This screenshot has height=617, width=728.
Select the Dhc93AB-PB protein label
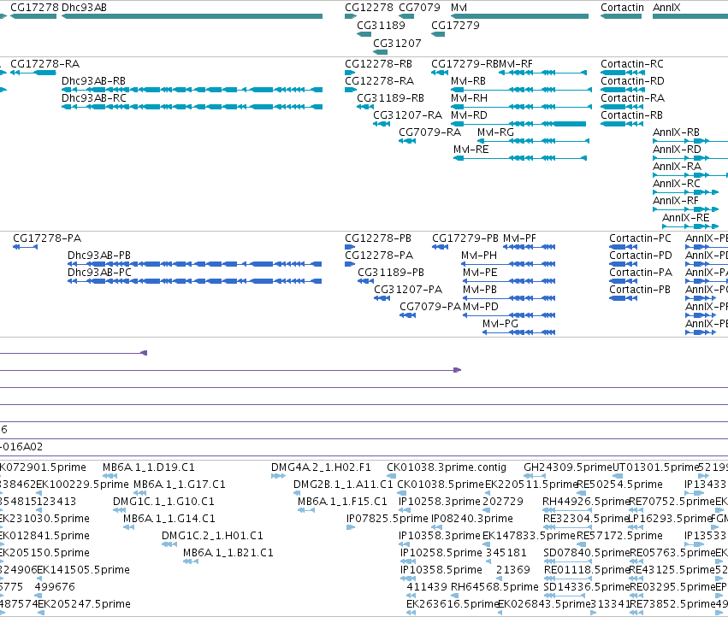point(99,256)
